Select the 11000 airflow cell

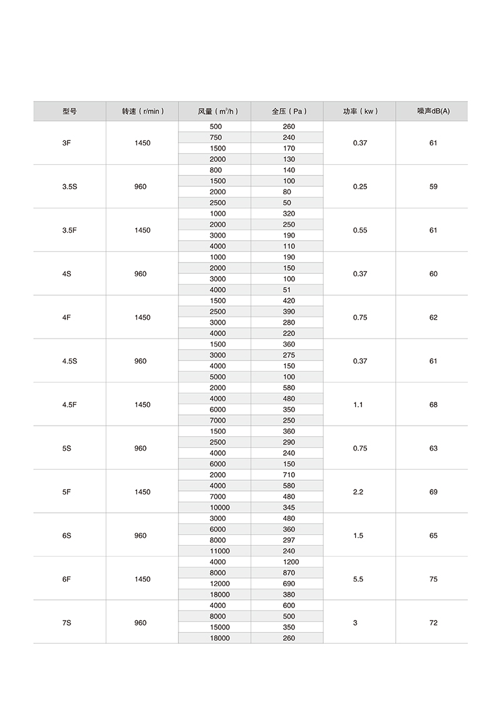[x=218, y=552]
